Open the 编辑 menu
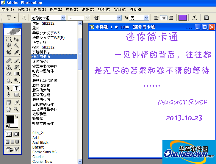This screenshot has width=216, height=164. coord(24,10)
